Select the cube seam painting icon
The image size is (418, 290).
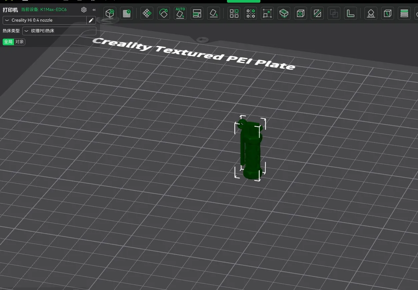pyautogui.click(x=387, y=13)
